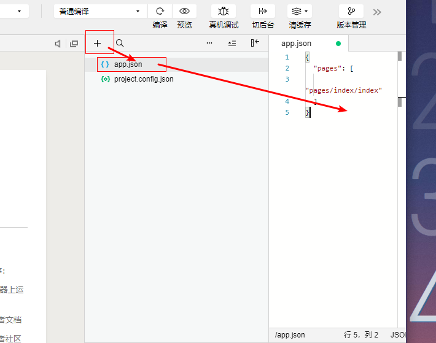Click the 编译 refresh icon

coord(160,12)
